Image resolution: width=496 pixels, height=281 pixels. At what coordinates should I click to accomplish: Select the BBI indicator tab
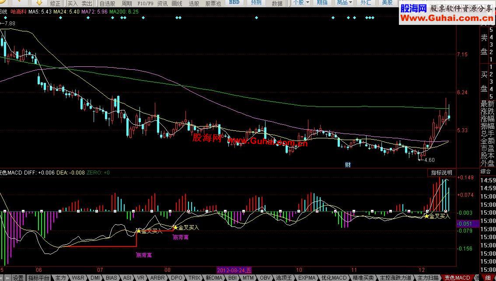232,278
